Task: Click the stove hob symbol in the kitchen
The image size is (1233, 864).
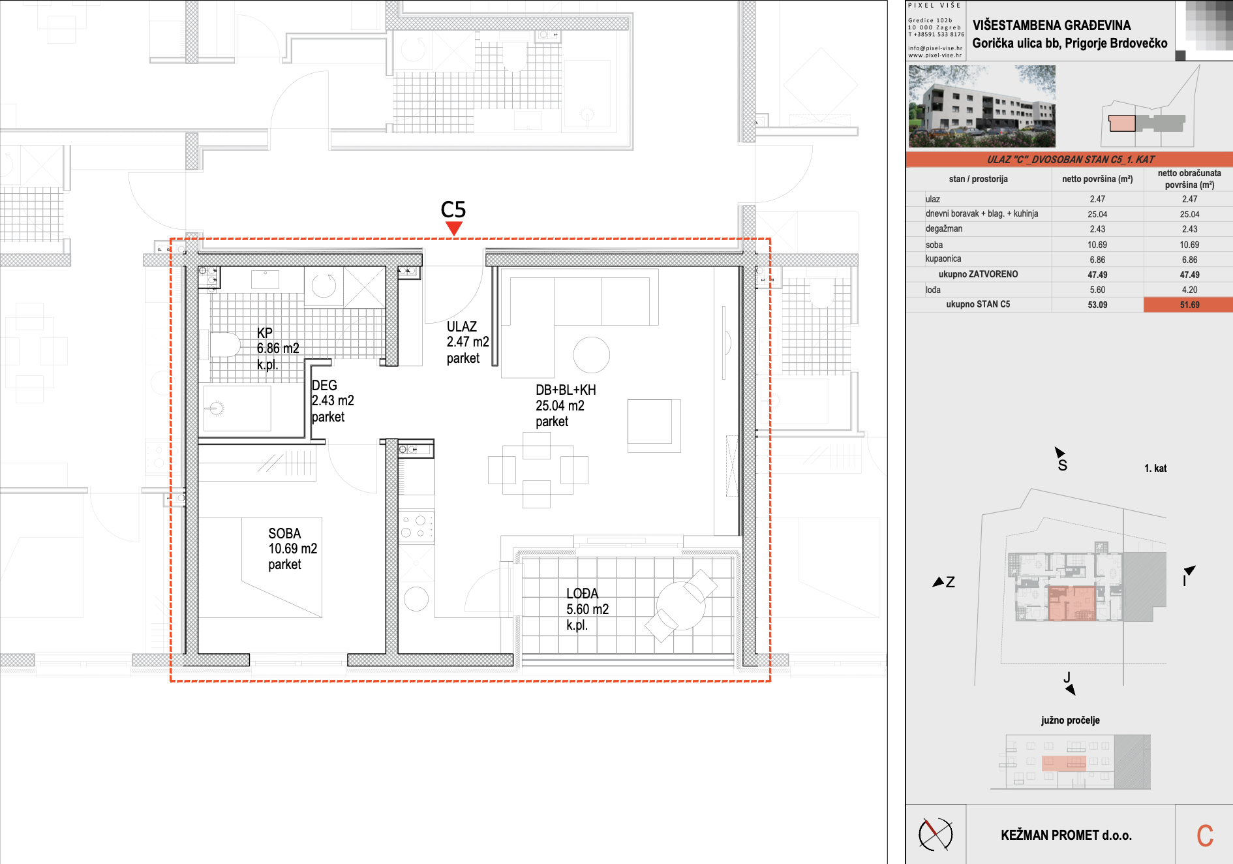Action: tap(416, 527)
